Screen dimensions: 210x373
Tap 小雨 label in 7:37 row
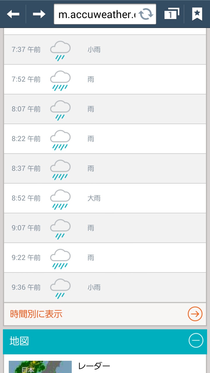94,50
